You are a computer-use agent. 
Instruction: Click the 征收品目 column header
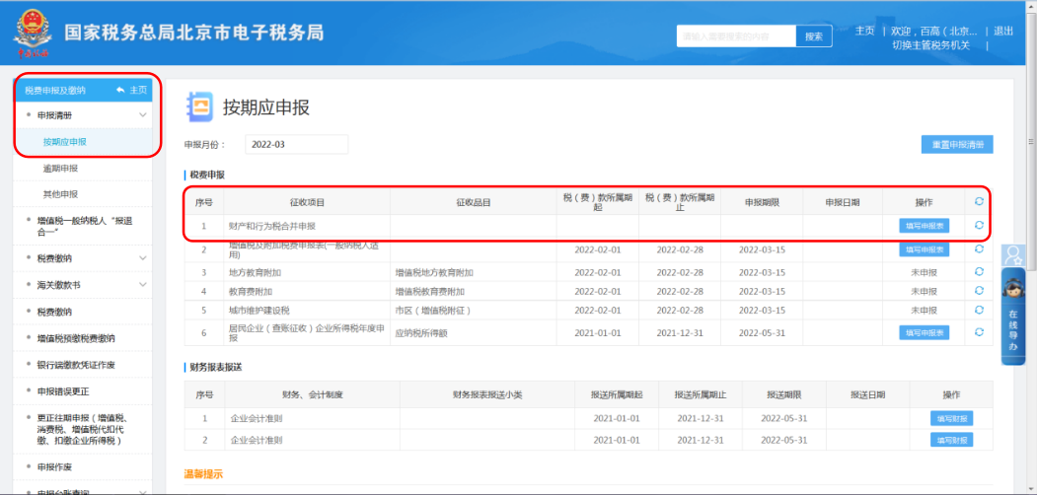pyautogui.click(x=473, y=202)
